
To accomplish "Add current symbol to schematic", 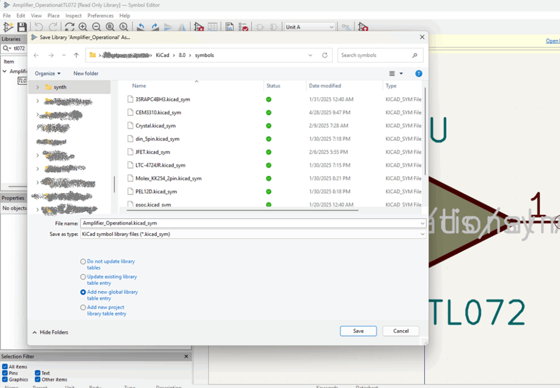I will point(363,27).
